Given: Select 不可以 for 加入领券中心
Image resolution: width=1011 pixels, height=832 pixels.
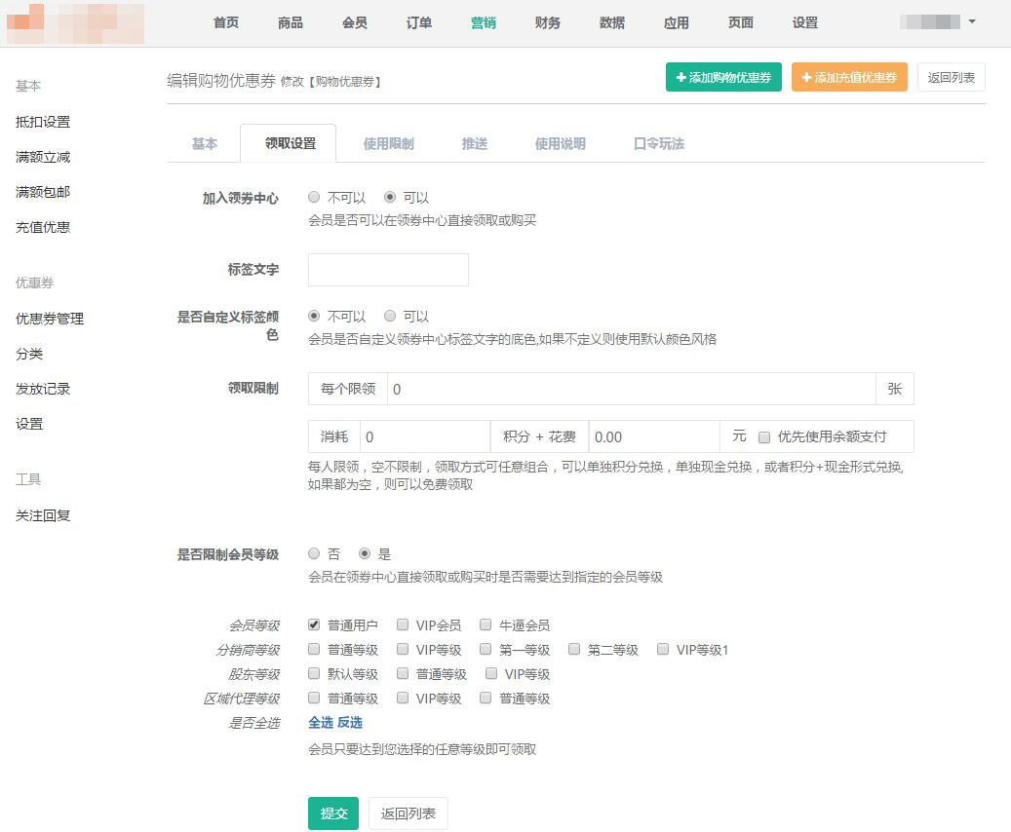Looking at the screenshot, I should coord(314,197).
